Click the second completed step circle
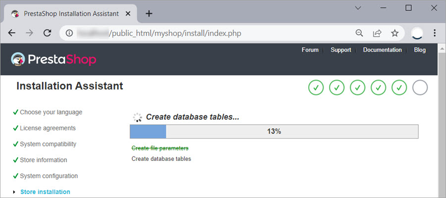The image size is (446, 198). tap(337, 88)
